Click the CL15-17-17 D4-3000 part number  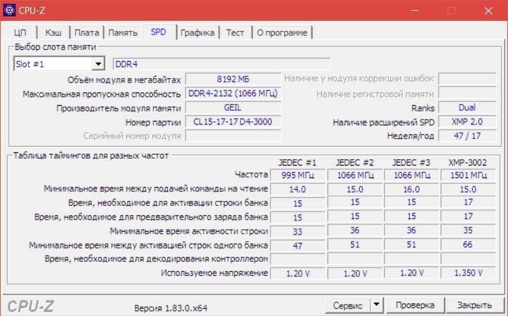pos(233,122)
